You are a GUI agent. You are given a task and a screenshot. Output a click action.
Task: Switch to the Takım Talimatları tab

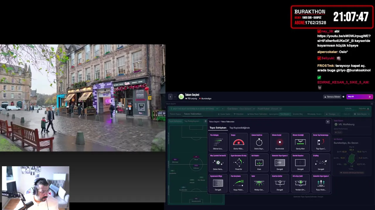(192, 114)
